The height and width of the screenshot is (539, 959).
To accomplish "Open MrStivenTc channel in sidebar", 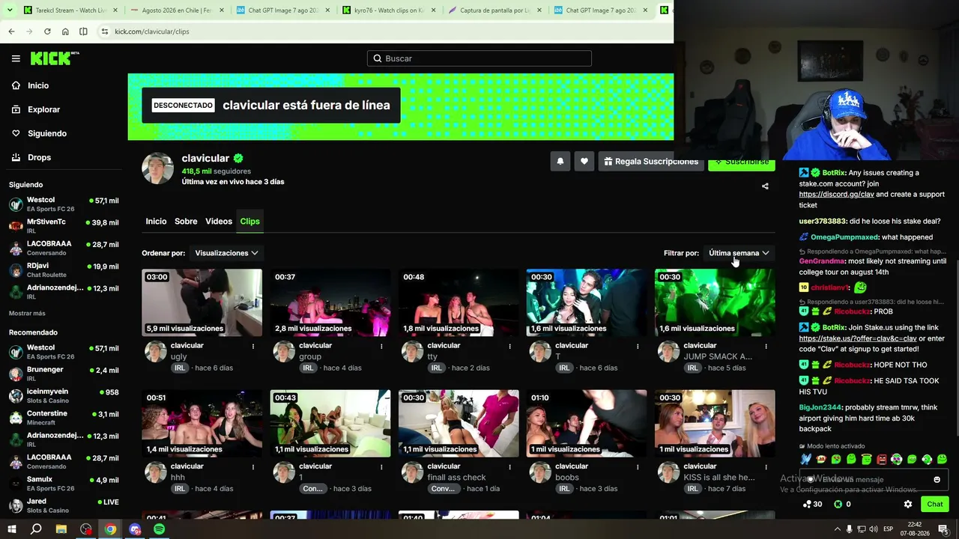I will (x=64, y=226).
